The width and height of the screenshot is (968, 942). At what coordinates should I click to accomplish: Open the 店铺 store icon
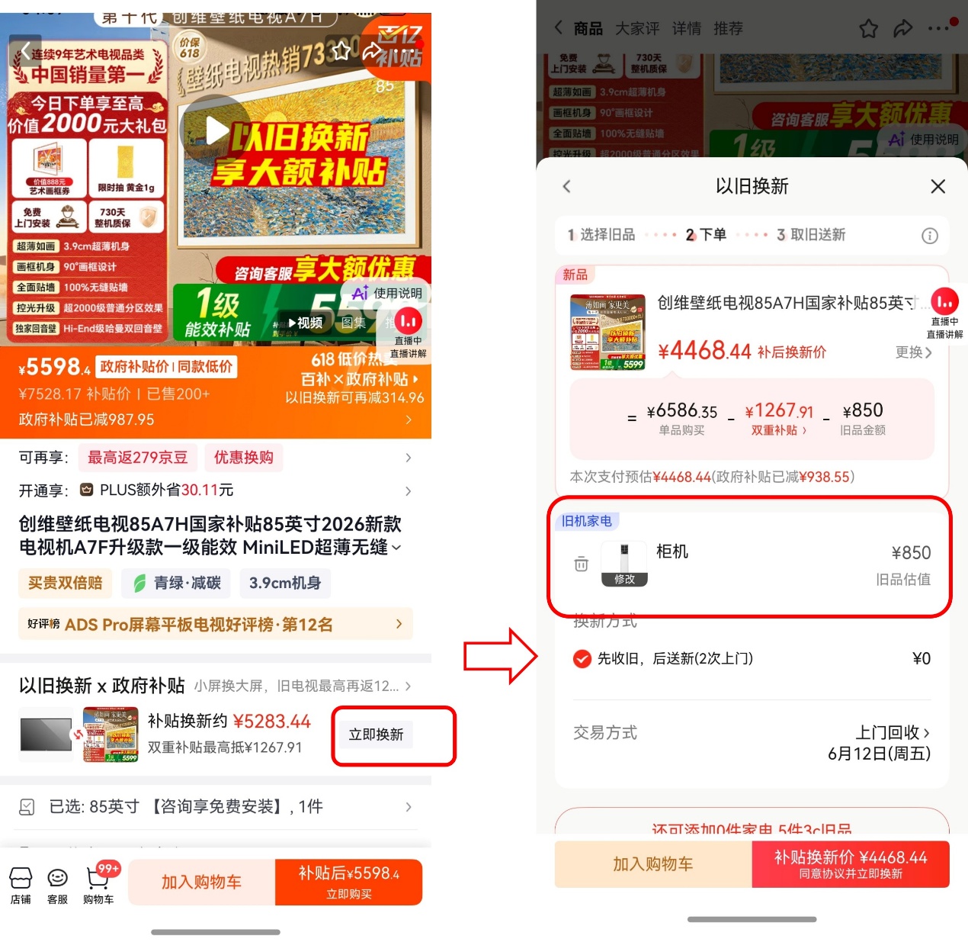click(21, 885)
